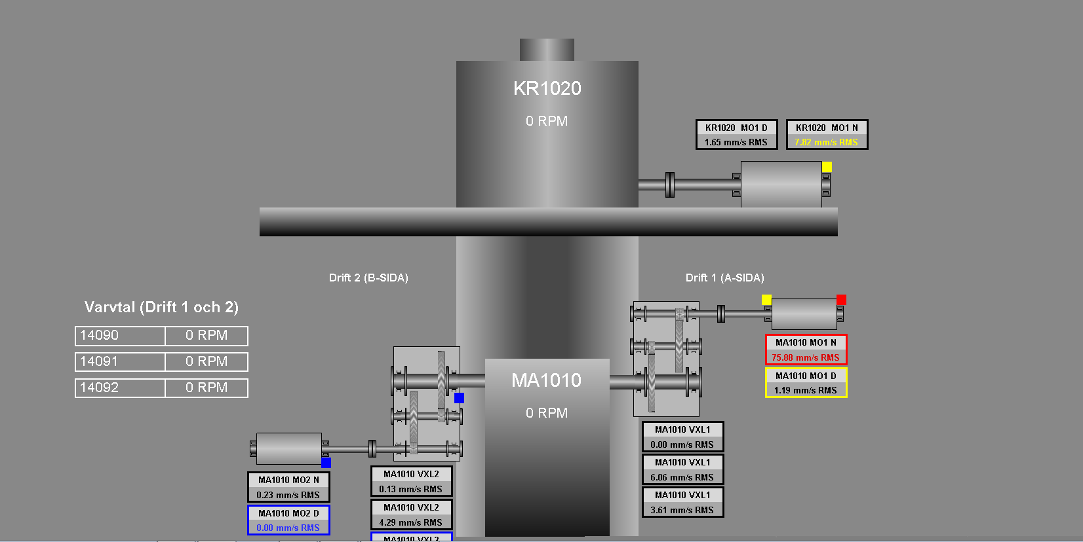The image size is (1083, 542).
Task: Open the MA1010 MO1 N alarm box
Action: click(x=806, y=350)
